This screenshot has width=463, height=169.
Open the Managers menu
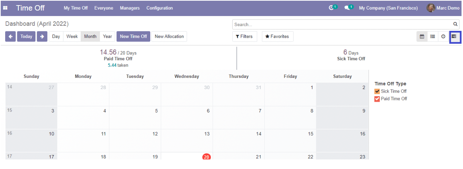click(130, 8)
